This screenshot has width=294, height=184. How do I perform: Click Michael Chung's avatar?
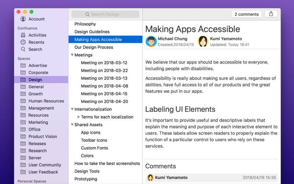(x=151, y=41)
